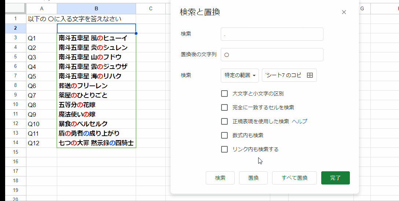Enable リンク内も検索する checkbox
Screen dimensions: 399x201
pyautogui.click(x=224, y=149)
